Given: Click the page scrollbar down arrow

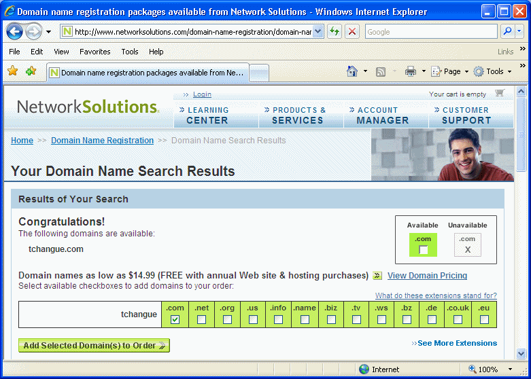Looking at the screenshot, I should click(521, 354).
